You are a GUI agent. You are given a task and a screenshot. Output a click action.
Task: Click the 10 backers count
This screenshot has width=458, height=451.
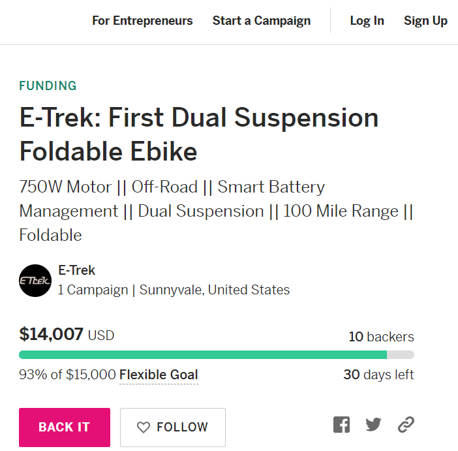[x=381, y=337]
